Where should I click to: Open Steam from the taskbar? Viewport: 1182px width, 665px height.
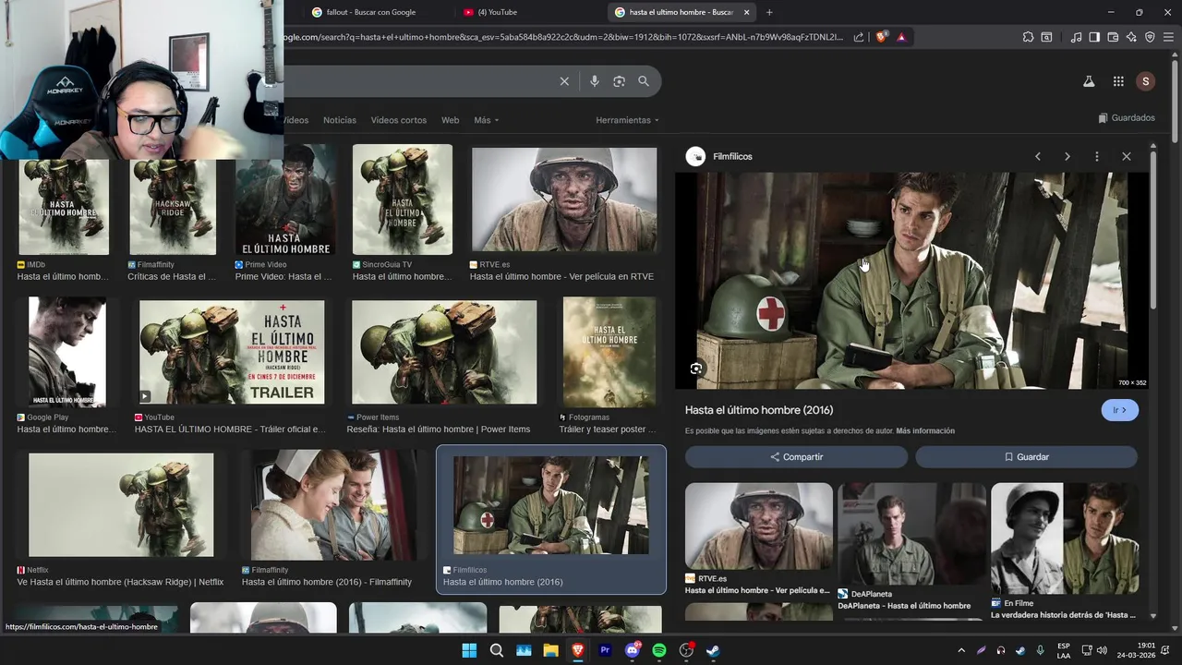point(714,650)
